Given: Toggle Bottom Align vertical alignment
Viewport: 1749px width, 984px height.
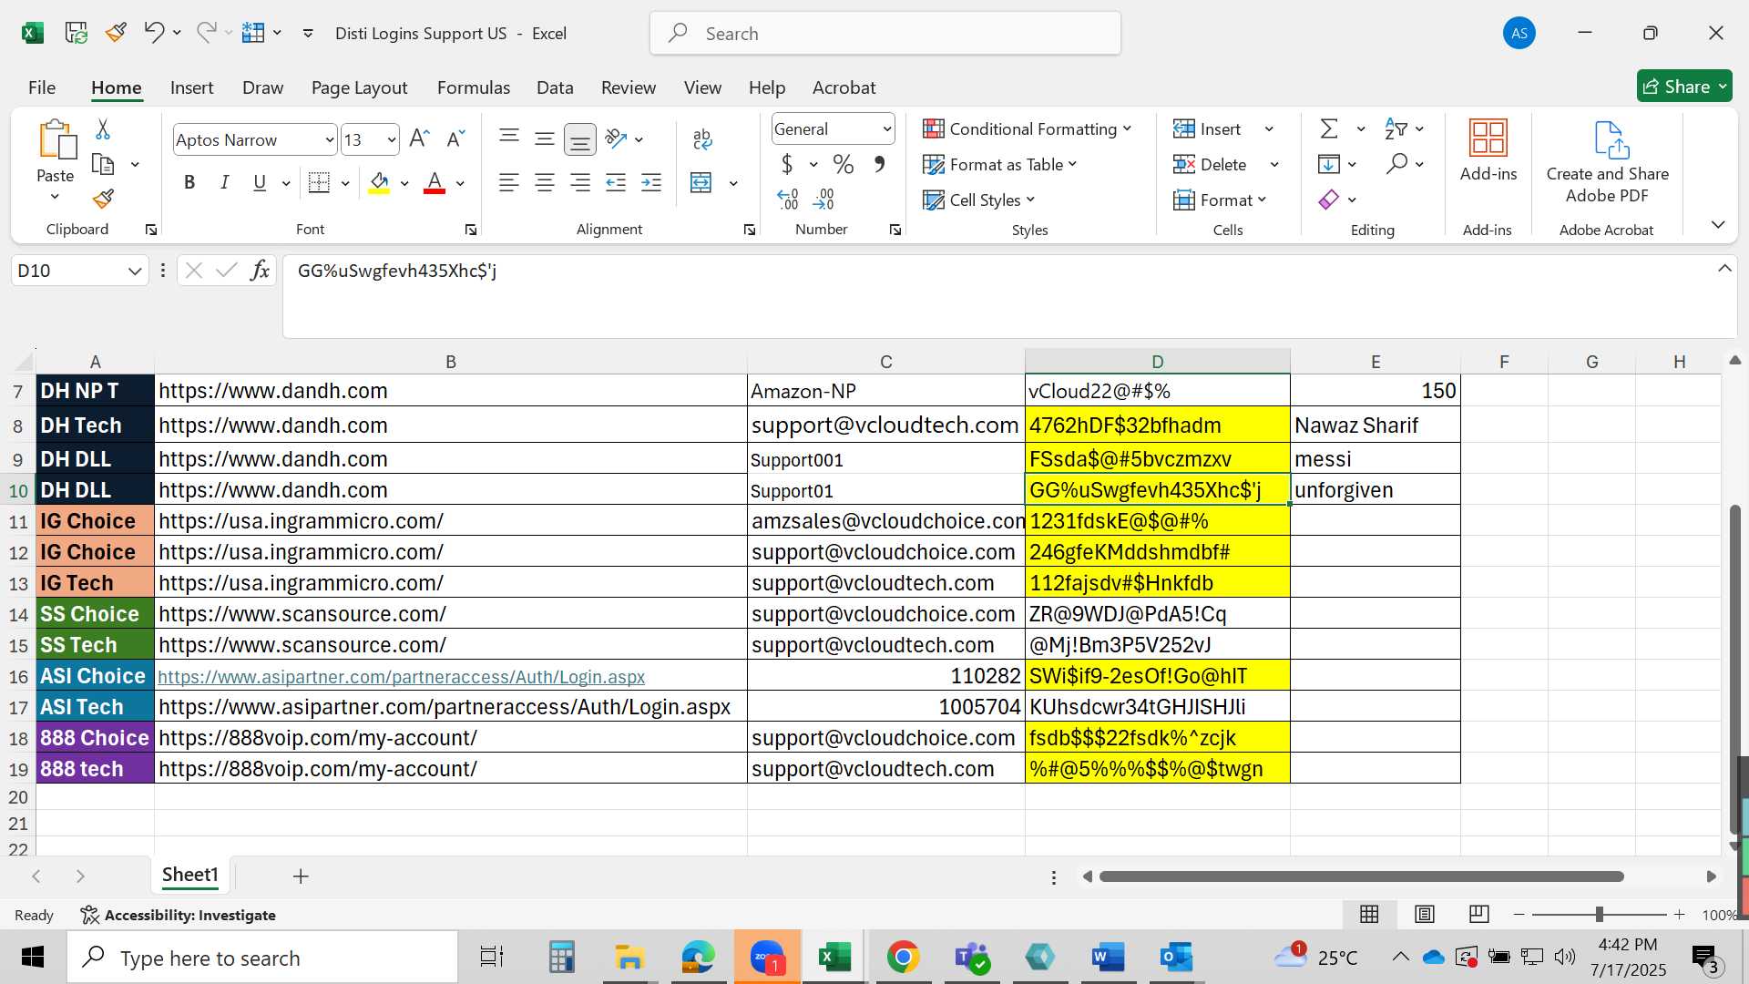Looking at the screenshot, I should coord(580,139).
